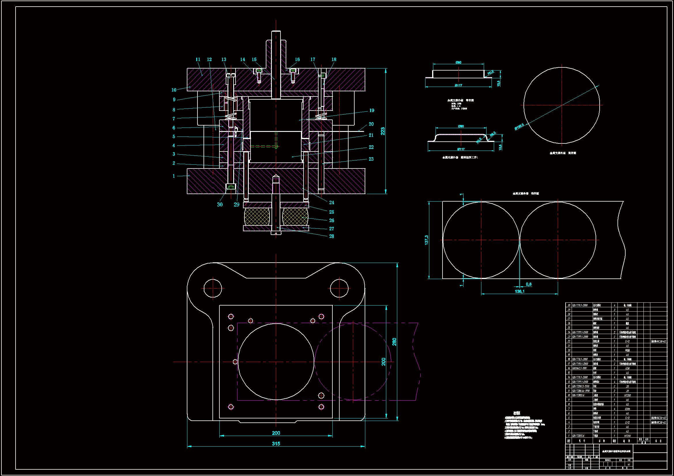This screenshot has width=674, height=476.
Task: Click part label 28 near bottom rod
Action: click(332, 236)
